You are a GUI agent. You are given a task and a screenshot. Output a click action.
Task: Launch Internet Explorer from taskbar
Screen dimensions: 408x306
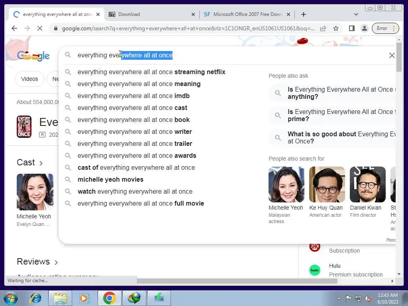[35, 298]
